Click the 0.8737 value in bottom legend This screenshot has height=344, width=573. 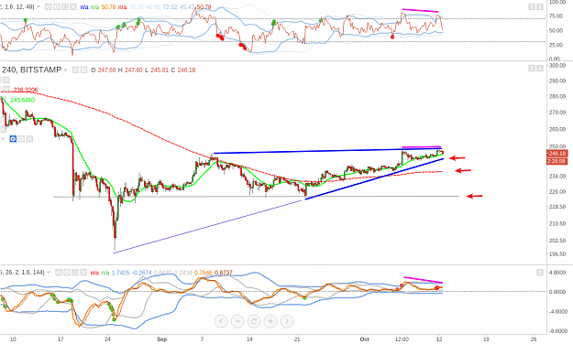coord(224,272)
